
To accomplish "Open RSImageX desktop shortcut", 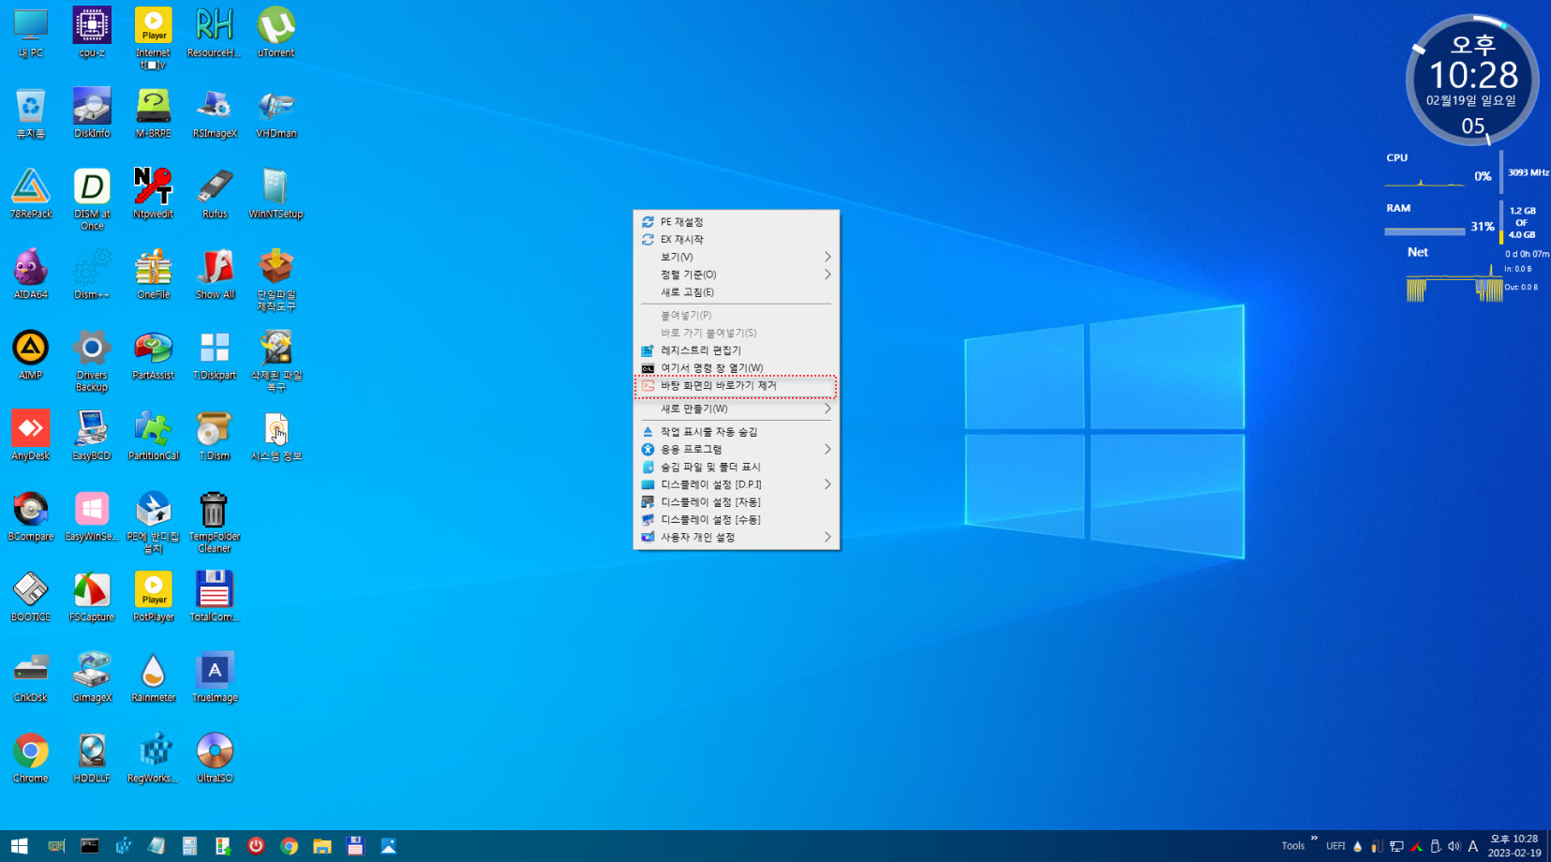I will click(x=215, y=113).
